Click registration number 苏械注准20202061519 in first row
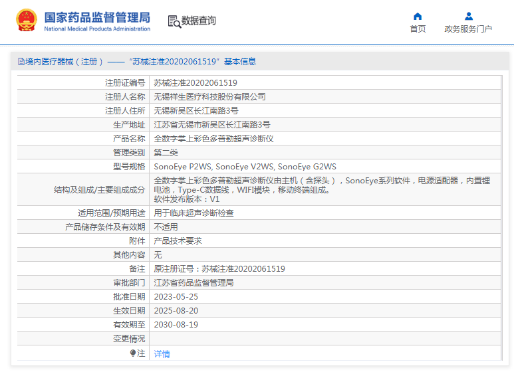The image size is (514, 378). tap(195, 83)
